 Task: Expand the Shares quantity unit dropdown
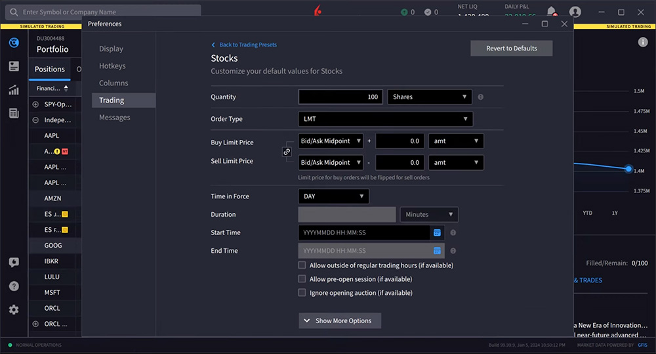(430, 97)
